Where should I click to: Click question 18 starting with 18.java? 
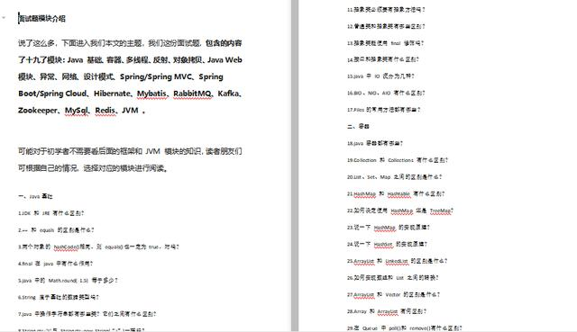(375, 143)
